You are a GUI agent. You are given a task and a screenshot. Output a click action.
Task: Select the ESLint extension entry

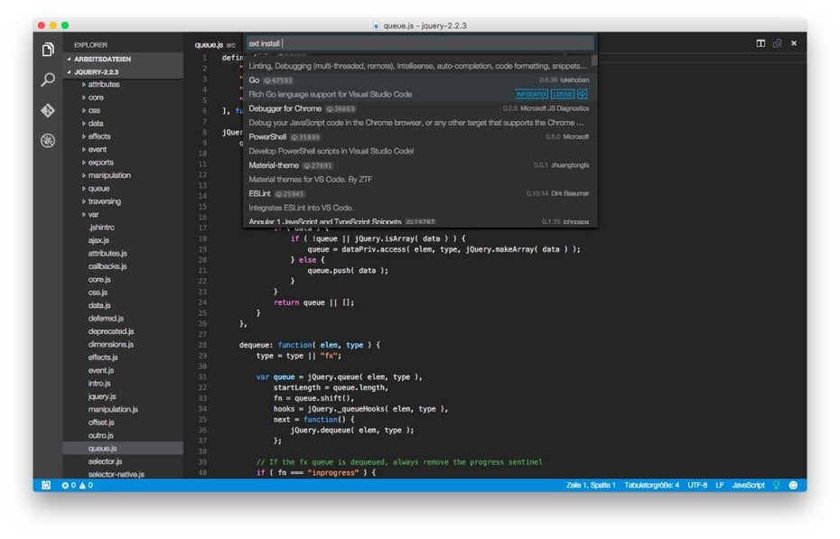[418, 200]
